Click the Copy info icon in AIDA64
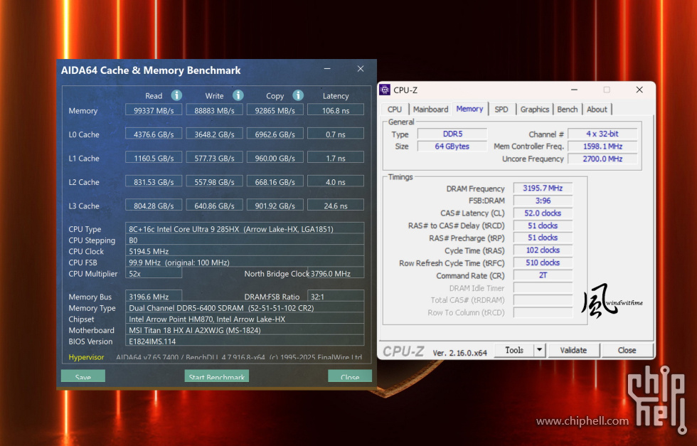The image size is (697, 446). [298, 95]
